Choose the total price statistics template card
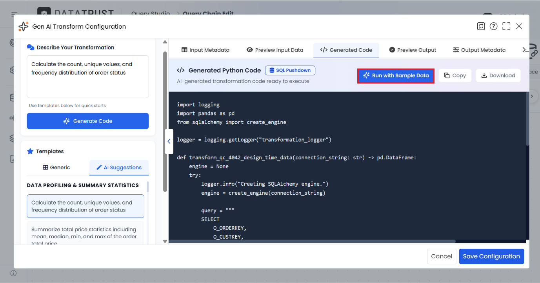The image size is (540, 283). pos(85,234)
